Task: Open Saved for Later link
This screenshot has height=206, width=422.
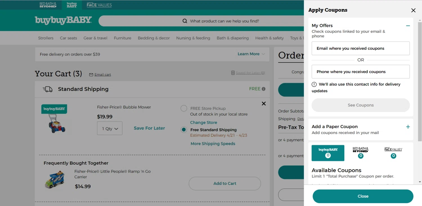Action: [250, 73]
